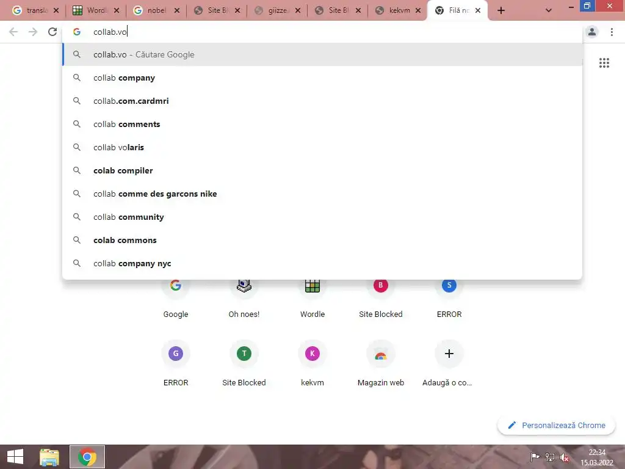This screenshot has height=469, width=625.
Task: Close the kekvm tab
Action: point(418,11)
